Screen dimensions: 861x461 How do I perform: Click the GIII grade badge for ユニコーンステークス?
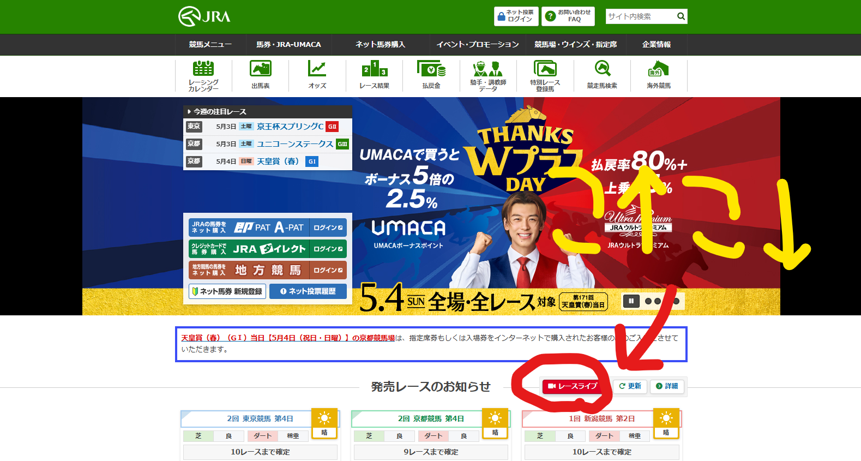click(x=342, y=144)
